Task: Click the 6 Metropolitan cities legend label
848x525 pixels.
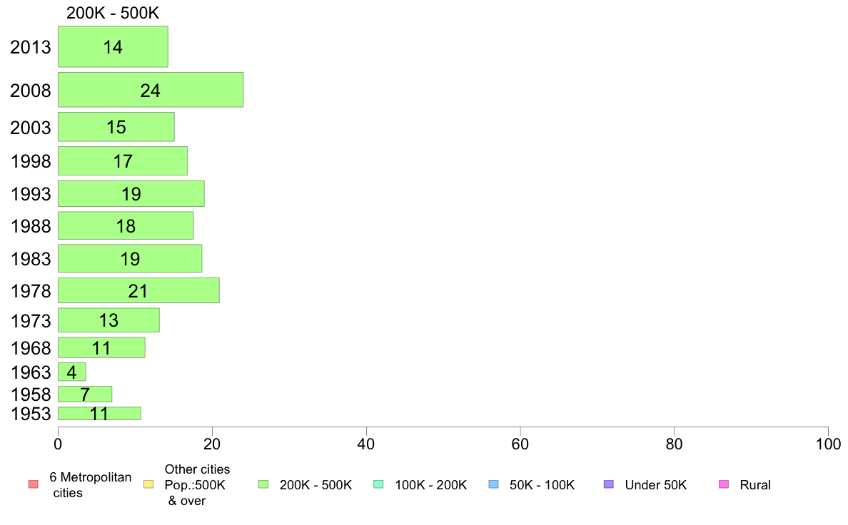Action: (91, 485)
